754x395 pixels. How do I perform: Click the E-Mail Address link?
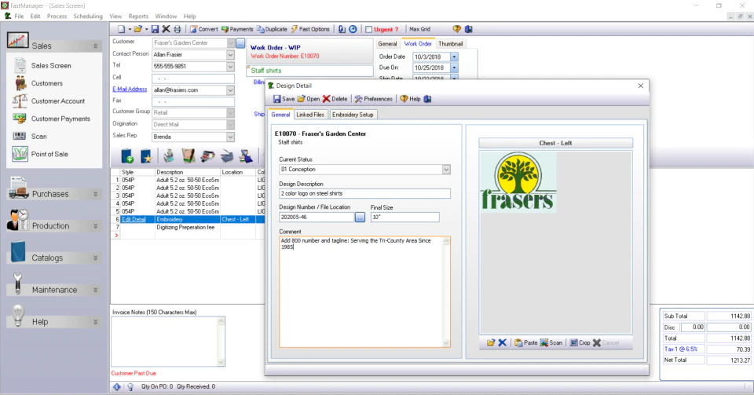click(x=130, y=90)
